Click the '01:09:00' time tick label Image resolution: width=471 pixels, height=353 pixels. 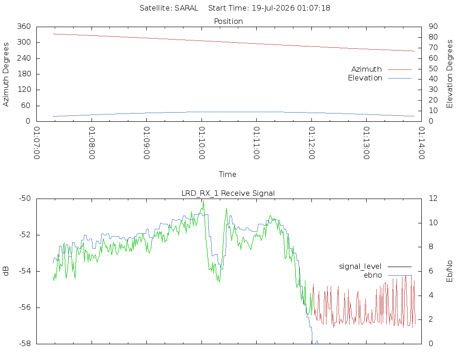pyautogui.click(x=147, y=143)
